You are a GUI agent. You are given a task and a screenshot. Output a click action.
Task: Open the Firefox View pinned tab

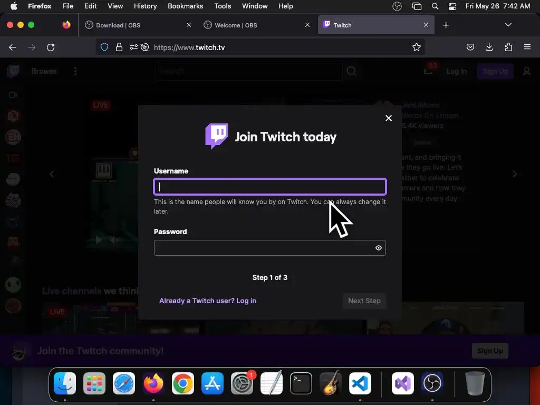pyautogui.click(x=66, y=25)
